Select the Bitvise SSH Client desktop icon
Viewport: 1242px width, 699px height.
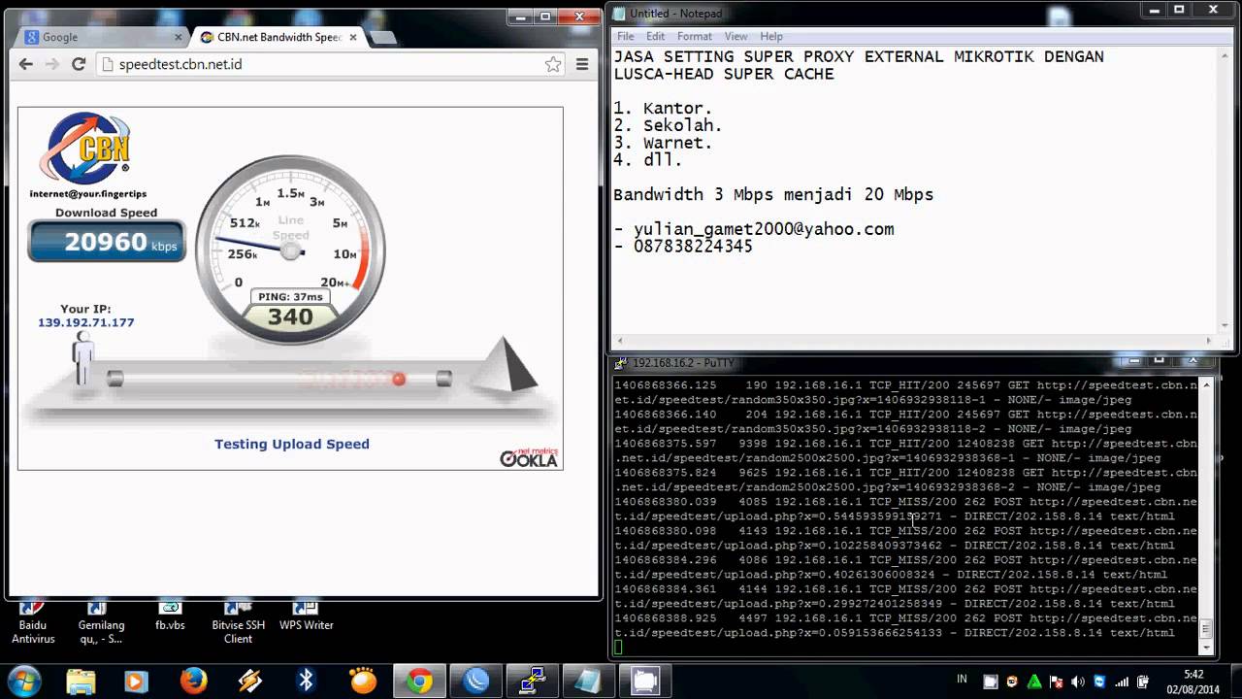coord(238,623)
